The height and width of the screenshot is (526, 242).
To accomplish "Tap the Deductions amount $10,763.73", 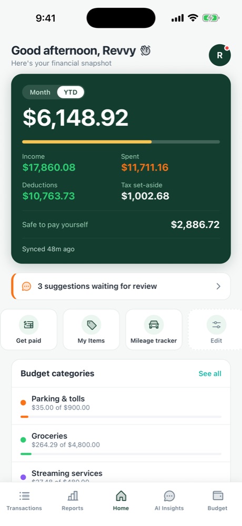I will pos(48,196).
